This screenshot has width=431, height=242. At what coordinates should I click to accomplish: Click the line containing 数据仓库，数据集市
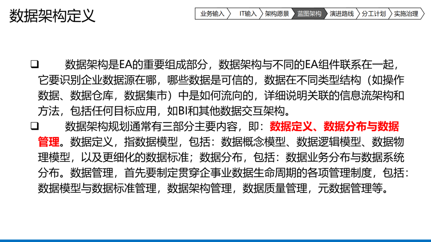tap(221, 96)
